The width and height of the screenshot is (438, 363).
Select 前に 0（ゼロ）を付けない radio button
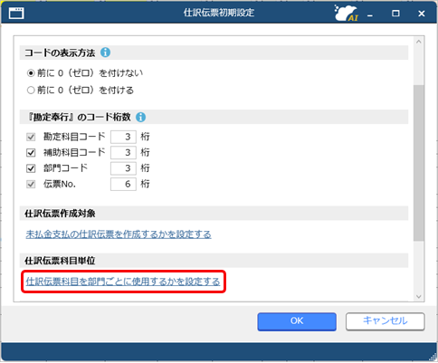tap(31, 73)
